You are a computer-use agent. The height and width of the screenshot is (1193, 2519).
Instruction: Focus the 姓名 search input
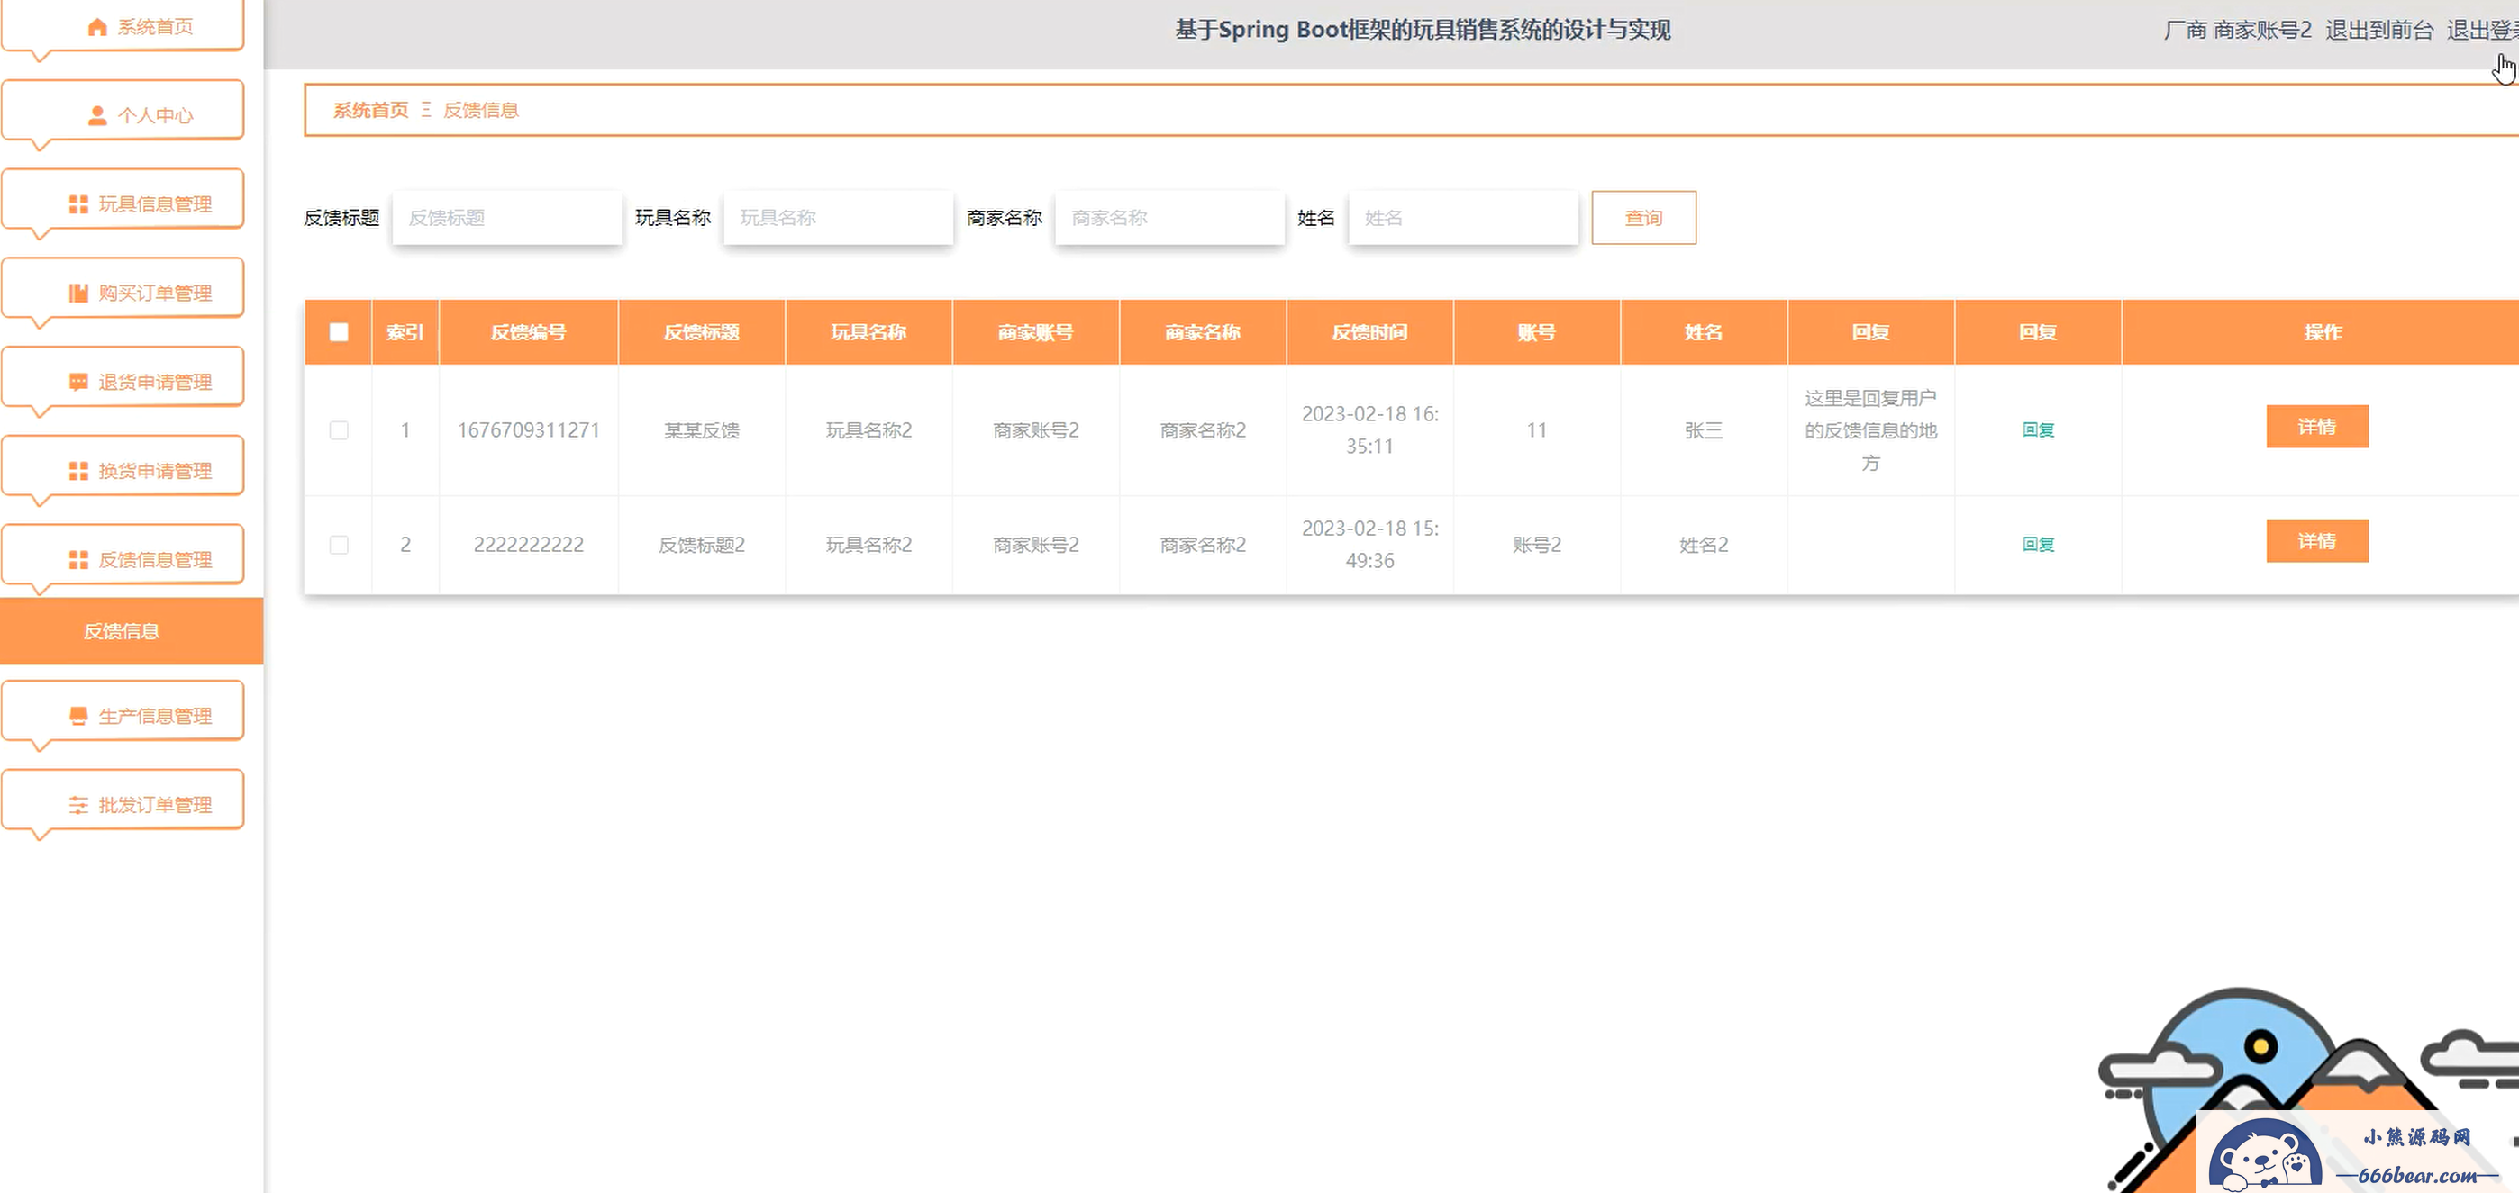(x=1463, y=218)
